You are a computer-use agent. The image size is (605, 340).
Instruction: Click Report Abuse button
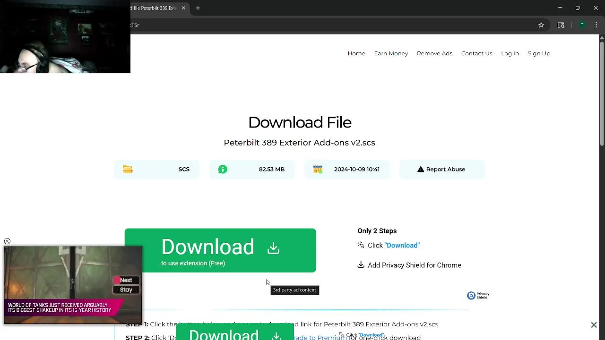pos(442,169)
